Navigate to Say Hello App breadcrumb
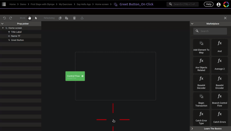 [84, 4]
